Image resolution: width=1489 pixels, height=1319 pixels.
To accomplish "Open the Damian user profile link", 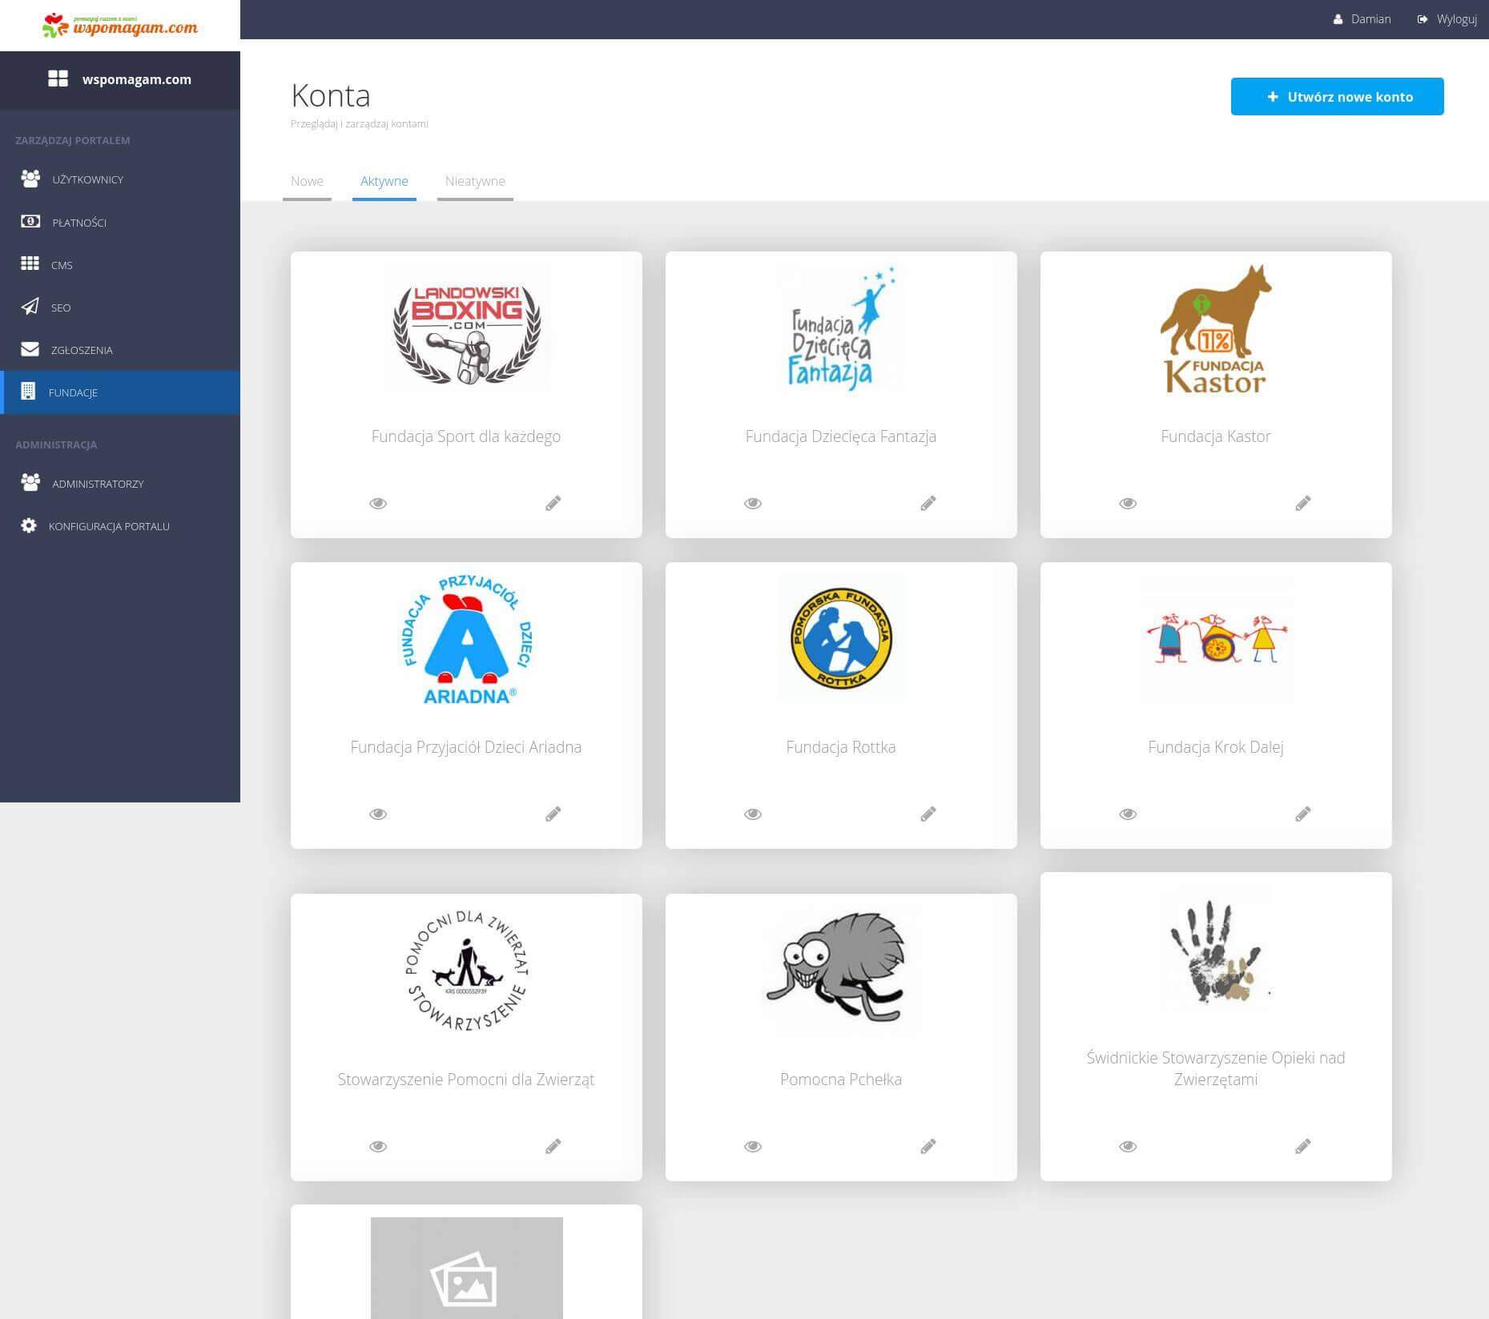I will [x=1362, y=19].
